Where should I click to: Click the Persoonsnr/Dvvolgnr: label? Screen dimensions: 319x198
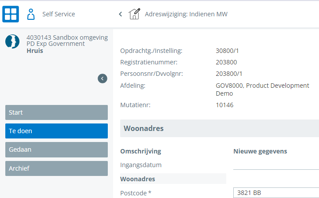[152, 74]
